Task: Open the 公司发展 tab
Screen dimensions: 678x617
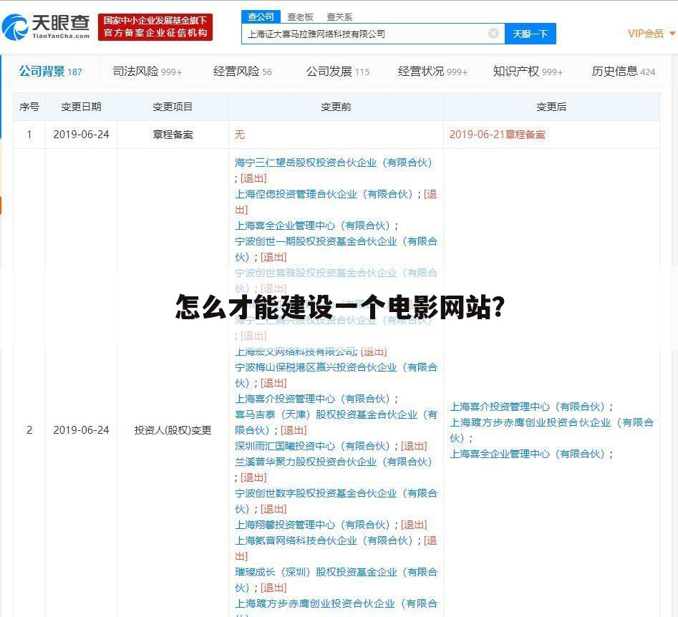Action: click(338, 72)
